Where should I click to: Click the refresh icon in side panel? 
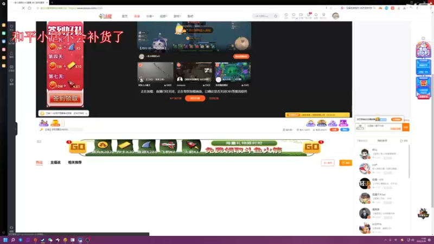click(401, 141)
